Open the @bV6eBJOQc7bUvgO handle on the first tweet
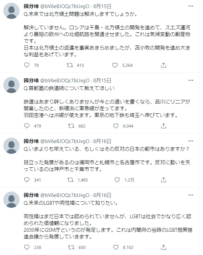The height and width of the screenshot is (255, 203). pyautogui.click(x=65, y=6)
